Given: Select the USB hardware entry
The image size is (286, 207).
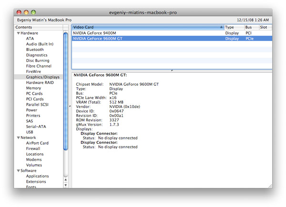Looking at the screenshot, I should coord(30,132).
